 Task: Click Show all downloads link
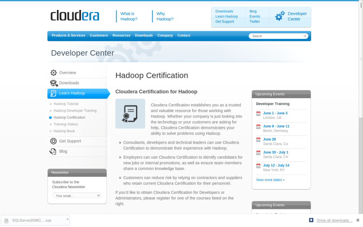pyautogui.click(x=334, y=221)
